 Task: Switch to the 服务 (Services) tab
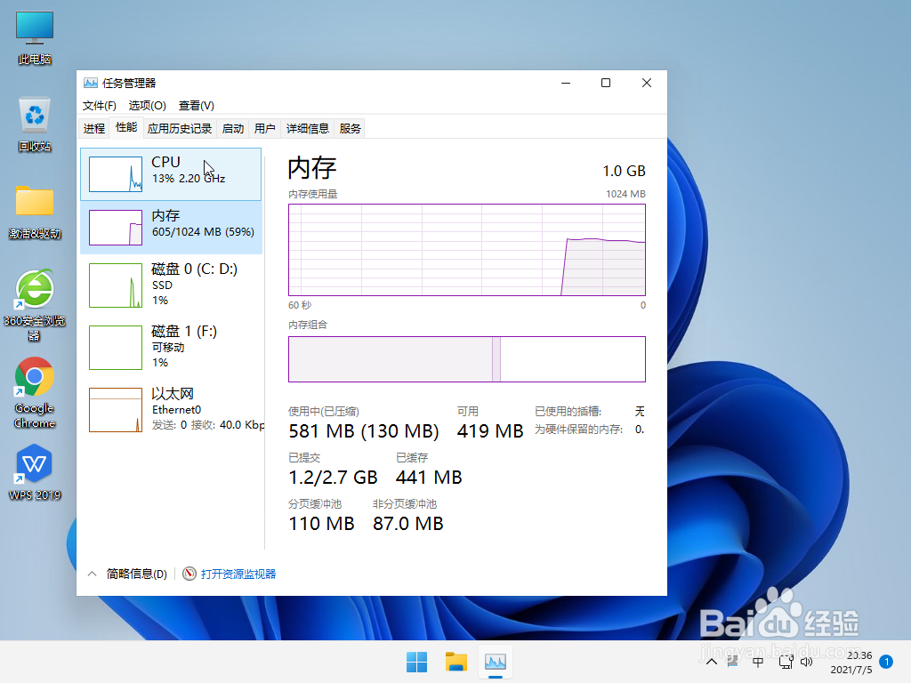point(350,127)
